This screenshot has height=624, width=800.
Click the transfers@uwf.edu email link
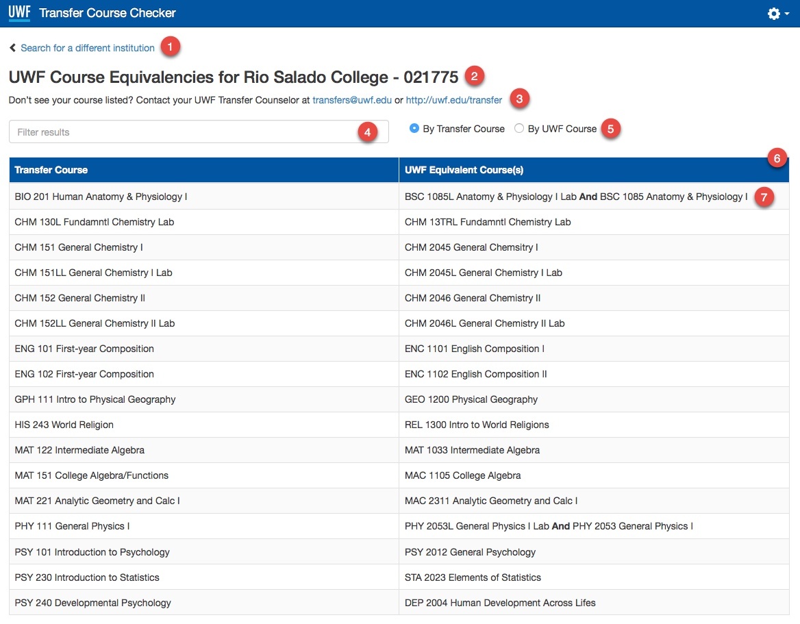(x=352, y=100)
